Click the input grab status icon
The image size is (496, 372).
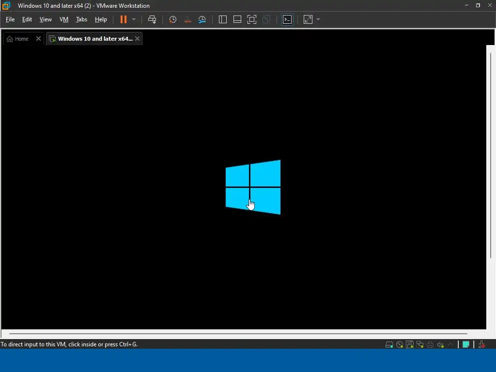481,344
